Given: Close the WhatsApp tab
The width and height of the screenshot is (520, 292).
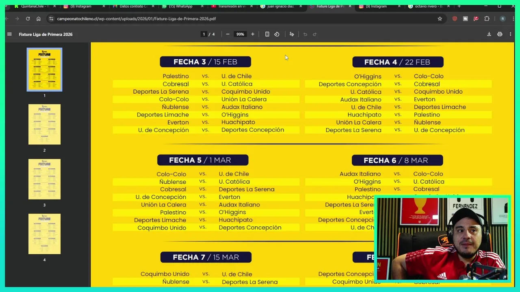Looking at the screenshot, I should [202, 6].
